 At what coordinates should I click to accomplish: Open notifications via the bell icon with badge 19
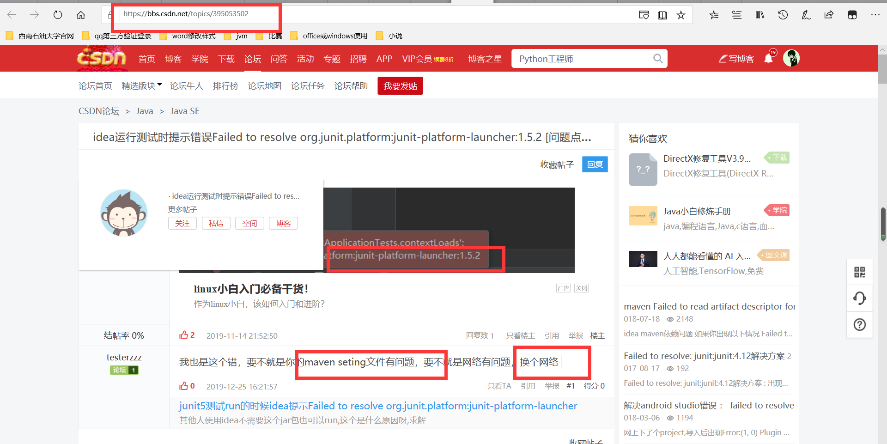(768, 58)
